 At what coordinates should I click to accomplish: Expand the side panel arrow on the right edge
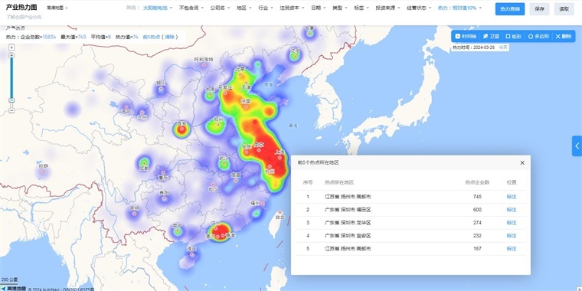pyautogui.click(x=577, y=145)
